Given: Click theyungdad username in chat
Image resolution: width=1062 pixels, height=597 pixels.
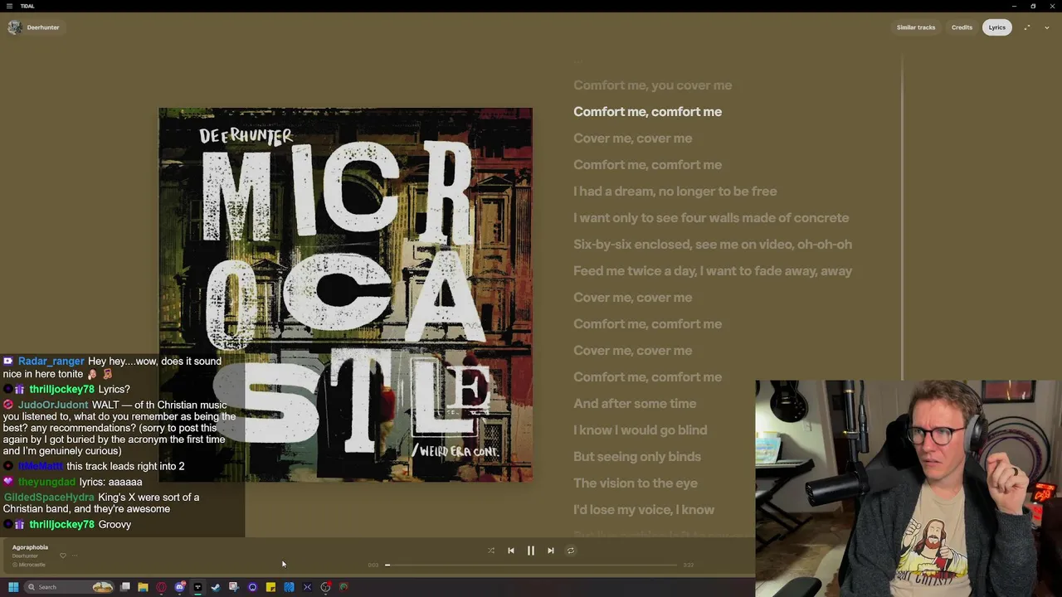Looking at the screenshot, I should point(46,482).
